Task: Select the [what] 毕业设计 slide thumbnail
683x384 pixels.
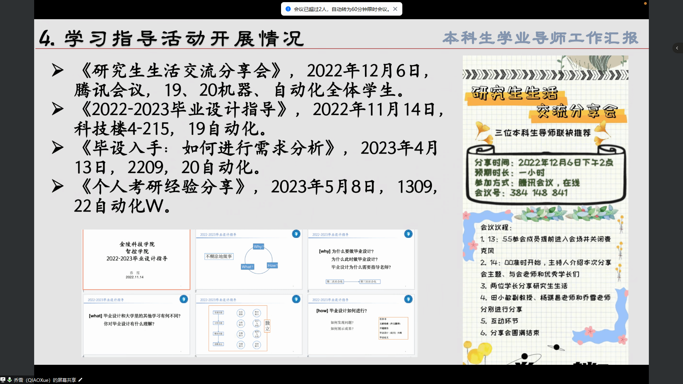Action: [137, 324]
